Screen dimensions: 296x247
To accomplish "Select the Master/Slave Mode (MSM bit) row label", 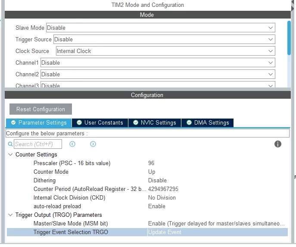I will (71, 224).
